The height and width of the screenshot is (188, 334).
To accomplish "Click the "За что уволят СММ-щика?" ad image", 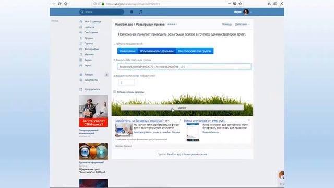I will [93, 111].
